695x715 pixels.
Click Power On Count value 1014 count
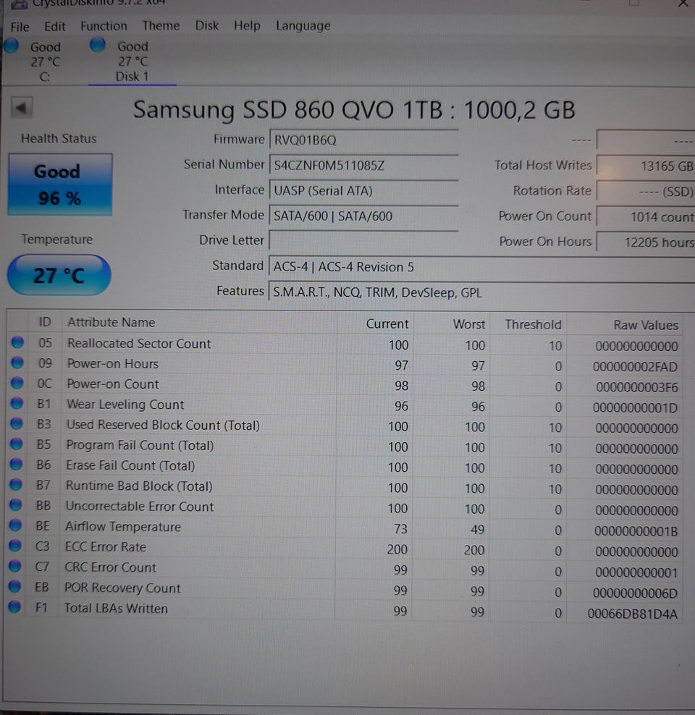[646, 216]
